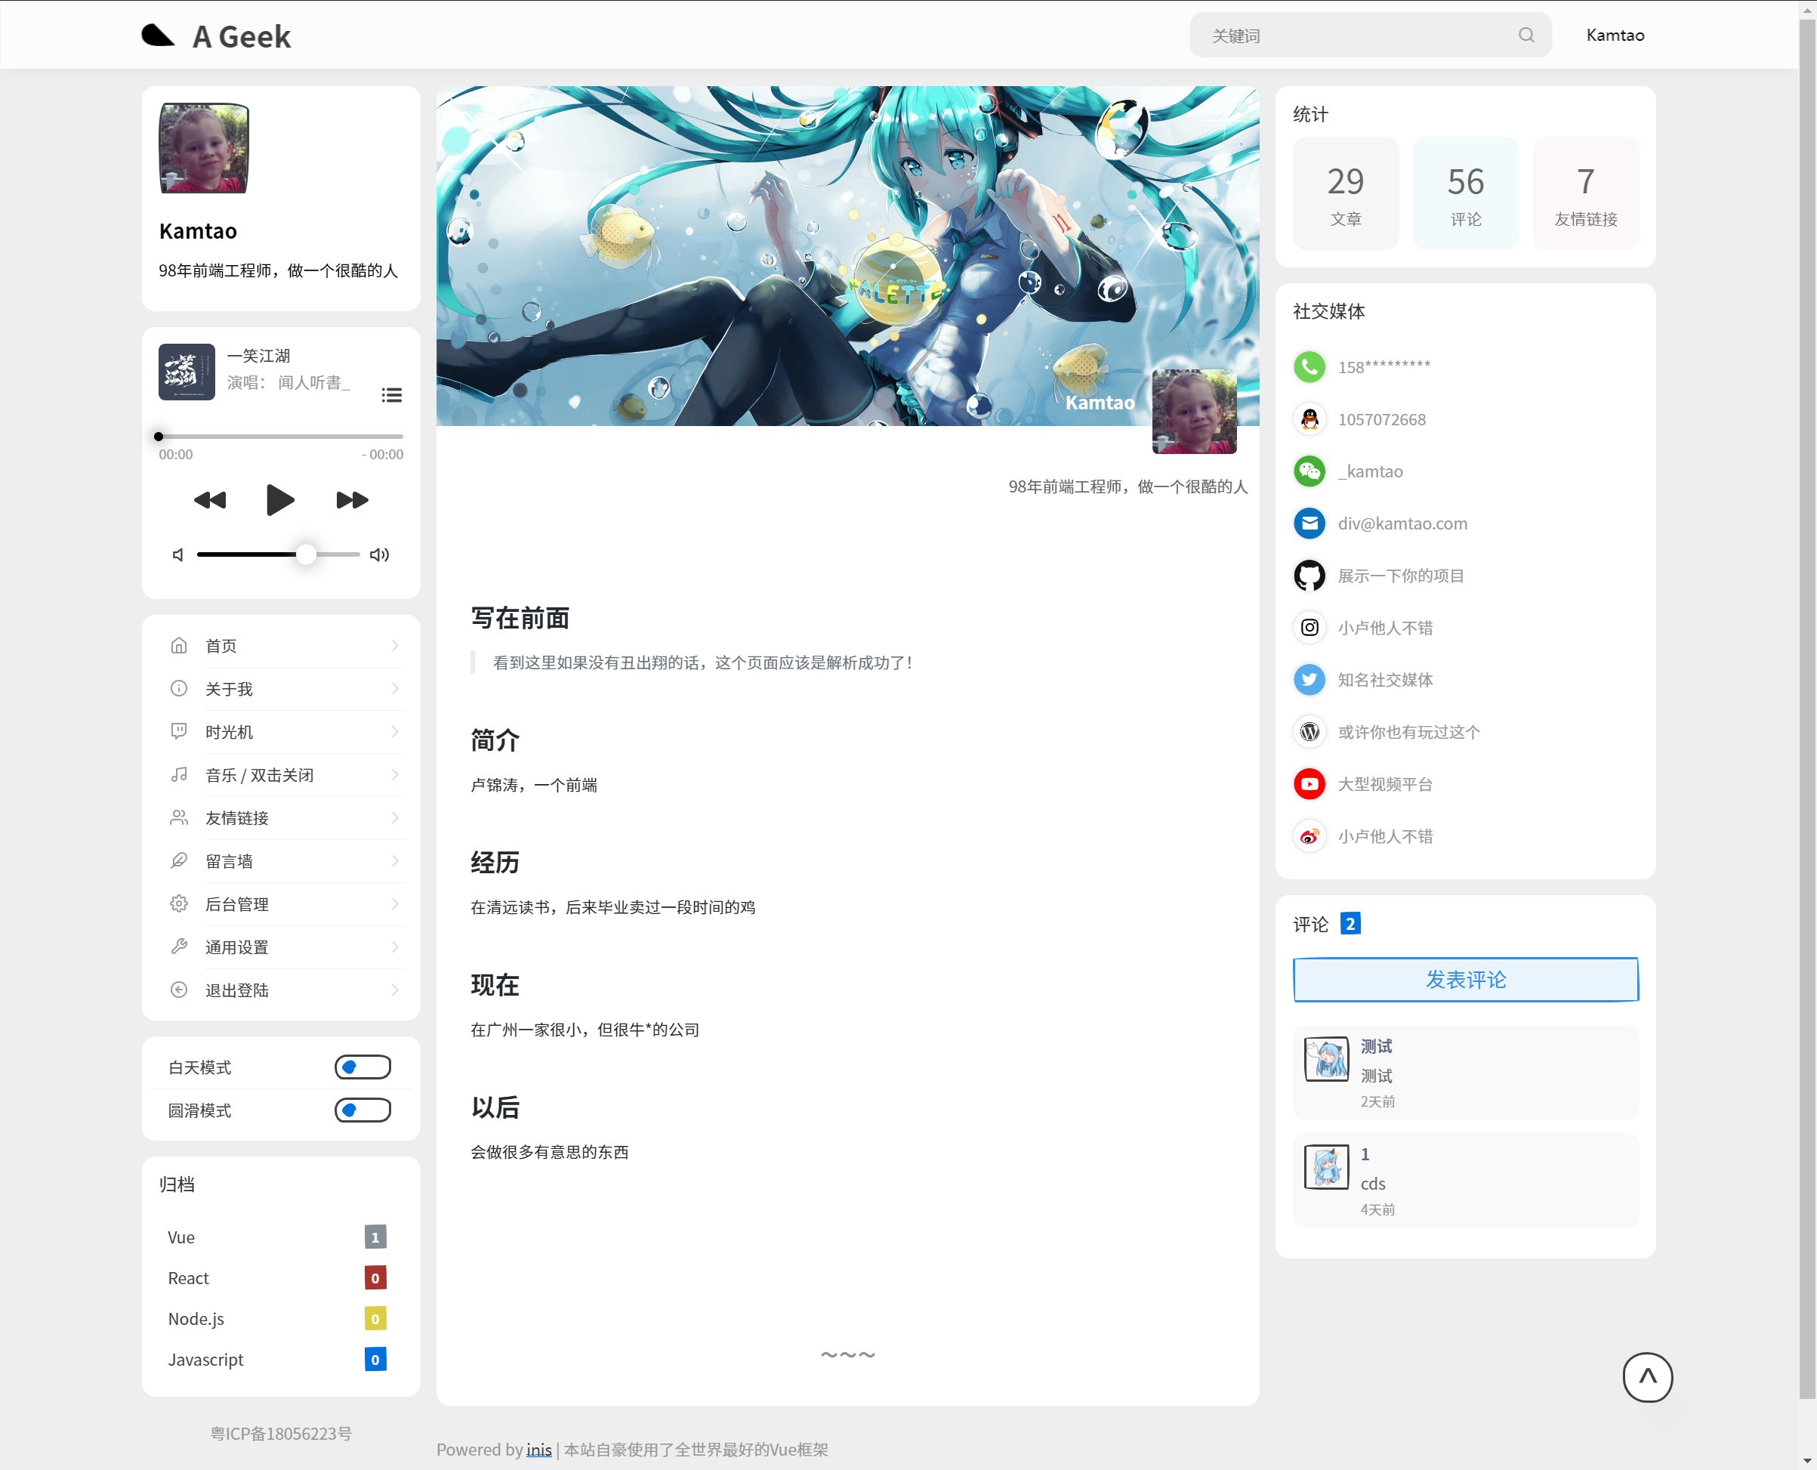
Task: Click the A Geek cloud logo
Action: (158, 36)
